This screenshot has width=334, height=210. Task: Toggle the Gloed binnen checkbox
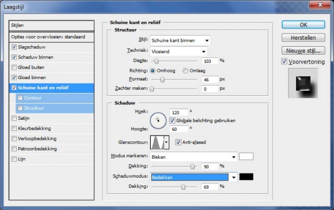pyautogui.click(x=14, y=77)
